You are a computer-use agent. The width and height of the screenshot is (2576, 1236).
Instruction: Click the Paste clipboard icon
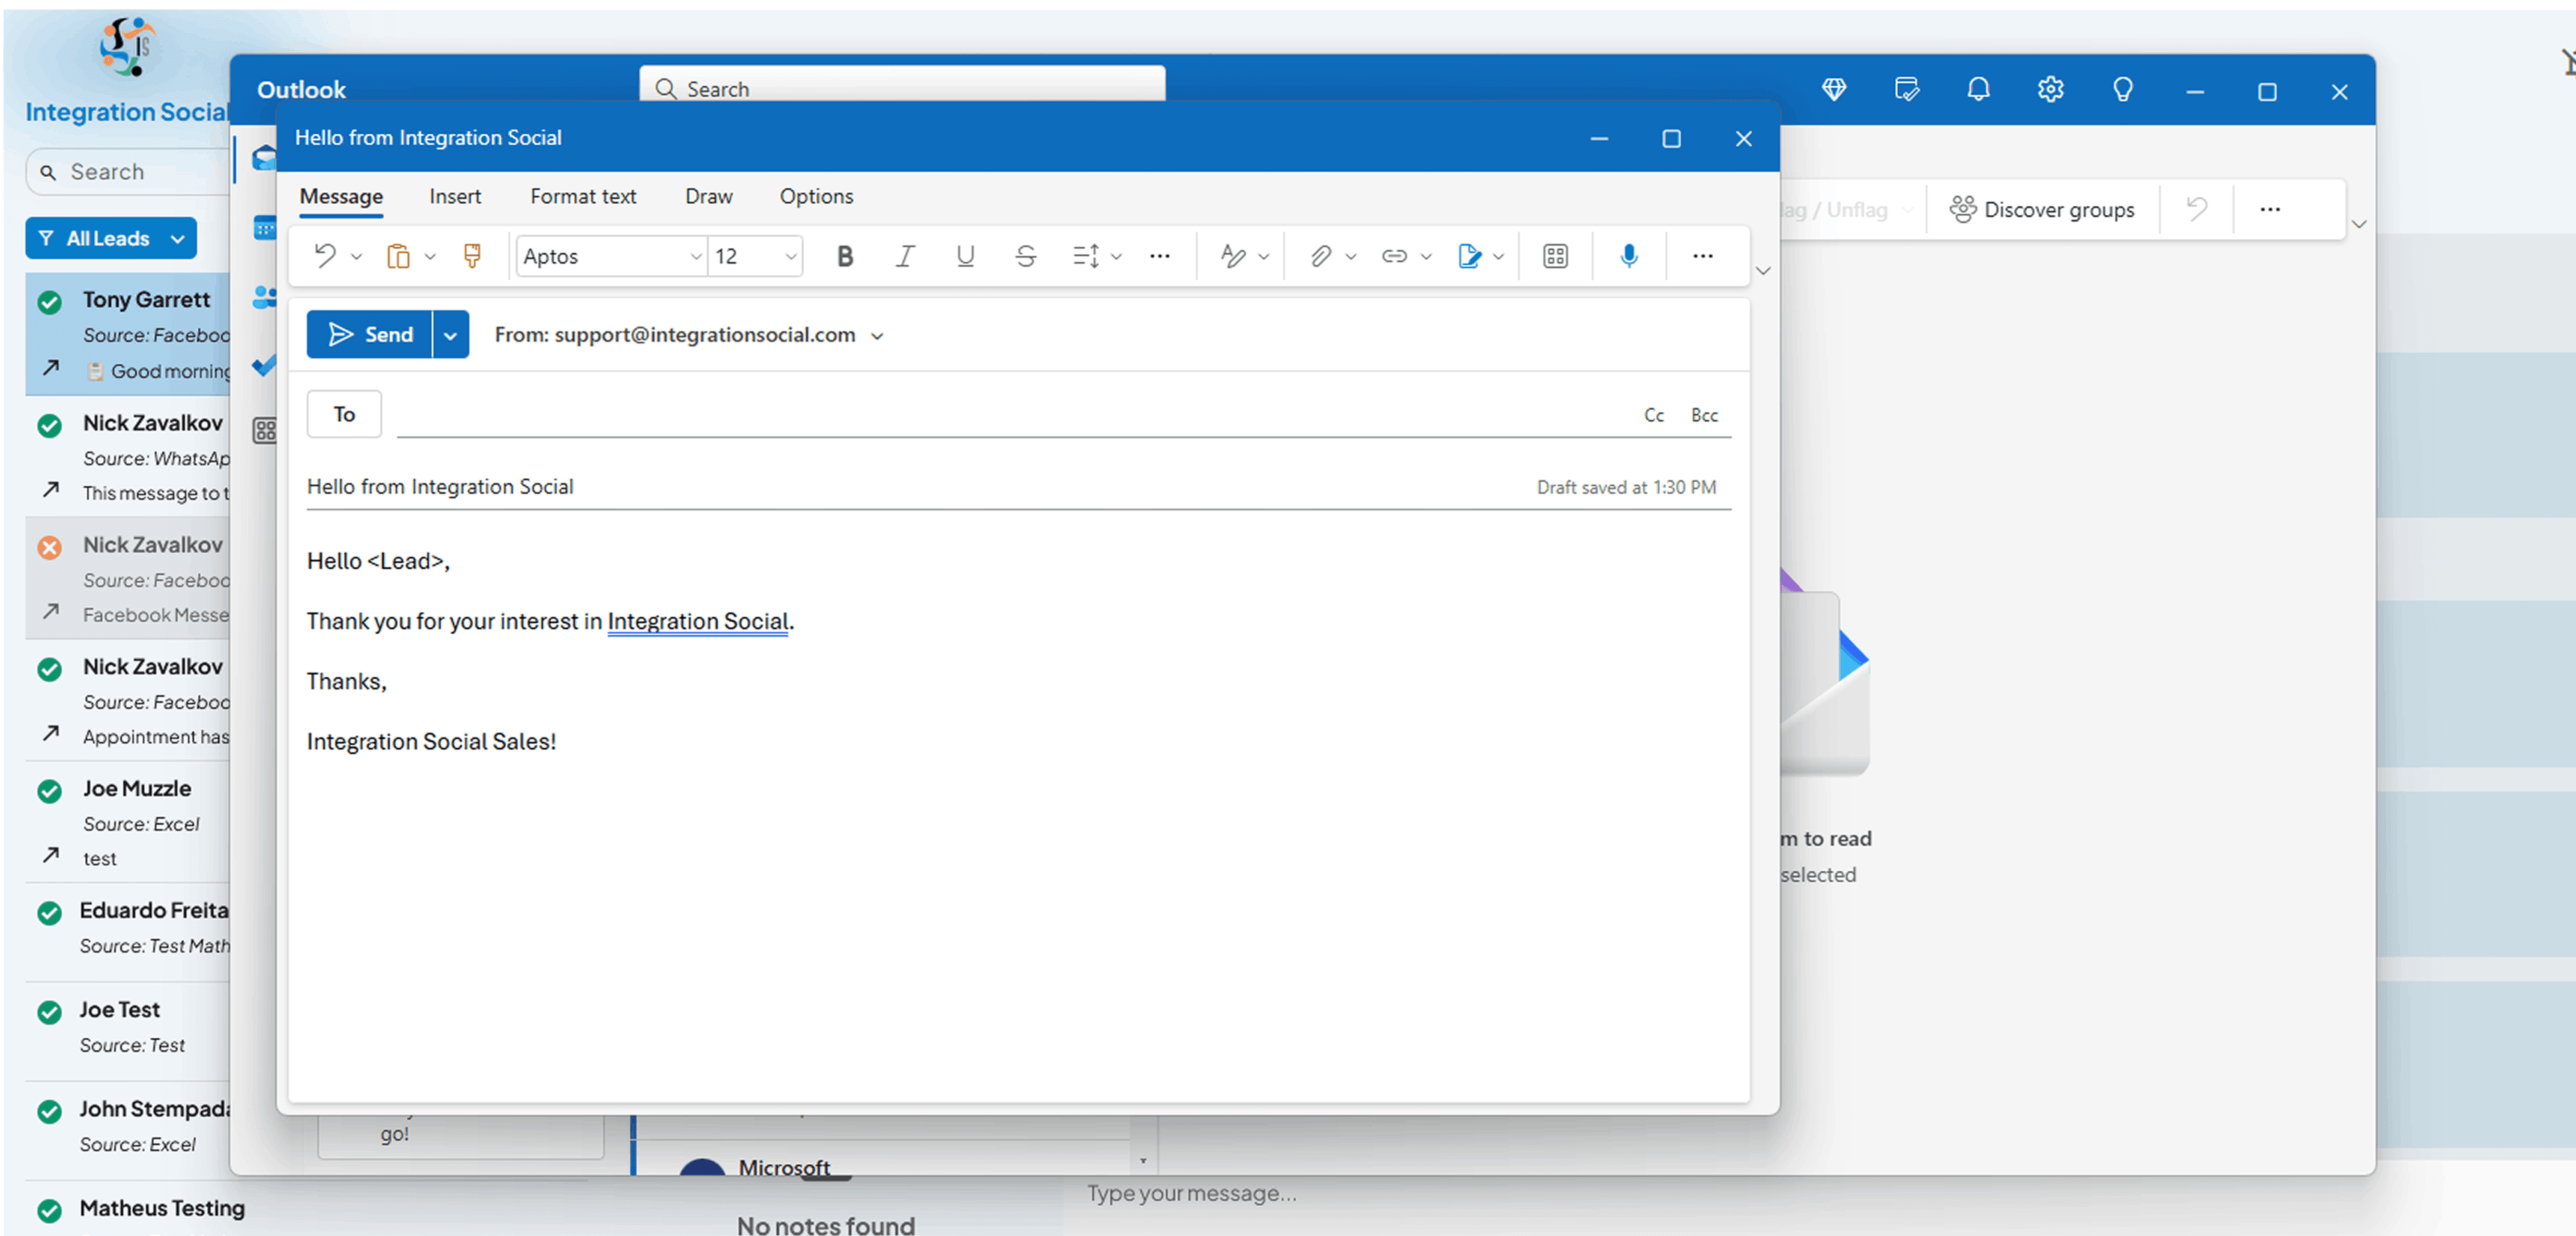(398, 256)
